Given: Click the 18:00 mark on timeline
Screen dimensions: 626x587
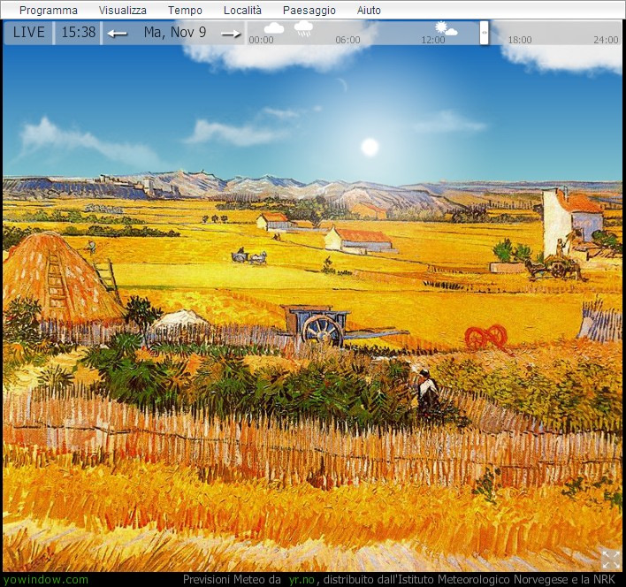Looking at the screenshot, I should [x=520, y=40].
